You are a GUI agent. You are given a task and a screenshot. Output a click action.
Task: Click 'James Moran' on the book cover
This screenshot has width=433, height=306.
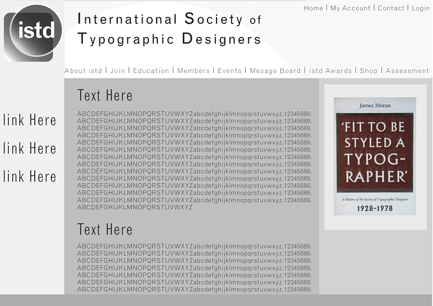374,106
